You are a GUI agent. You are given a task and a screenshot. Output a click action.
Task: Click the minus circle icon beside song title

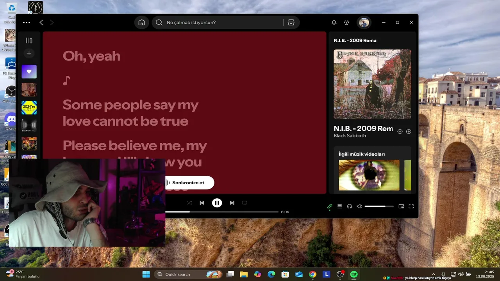tap(400, 132)
